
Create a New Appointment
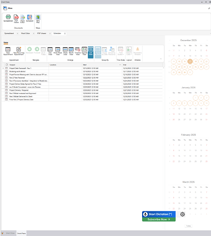tap(8, 51)
